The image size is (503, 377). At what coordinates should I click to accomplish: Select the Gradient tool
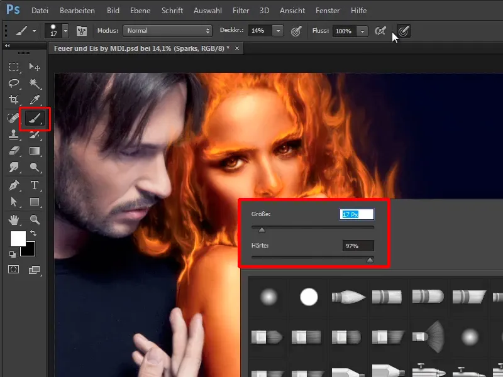pyautogui.click(x=35, y=151)
